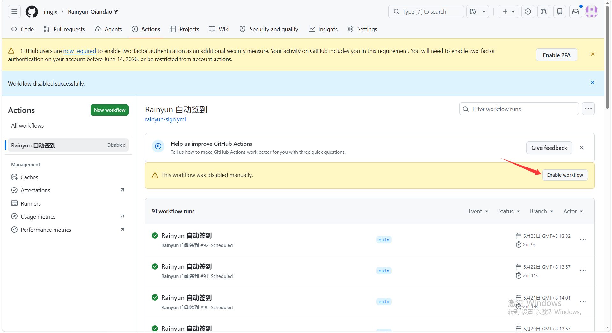The image size is (612, 333).
Task: Open workflow run #92 title link
Action: (x=186, y=236)
